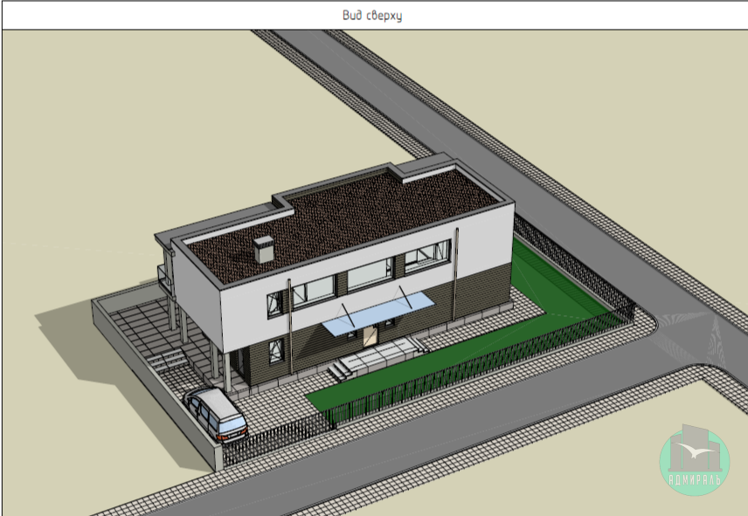Select the ground floor window left of door
The height and width of the screenshot is (516, 748).
(x=275, y=352)
